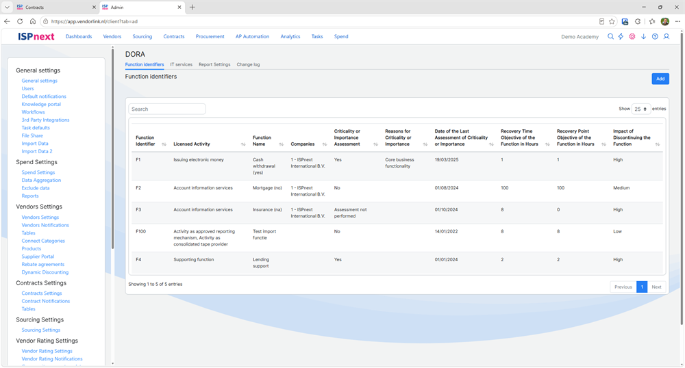The height and width of the screenshot is (368, 685).
Task: Go back with the browser back arrow
Action: (x=7, y=21)
